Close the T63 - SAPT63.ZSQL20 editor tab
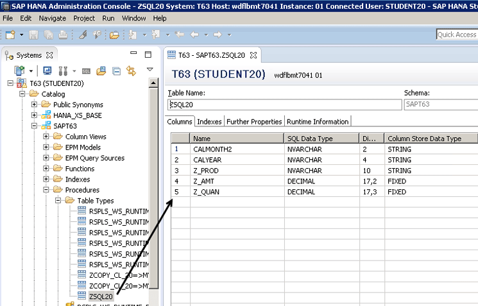The height and width of the screenshot is (306, 478). point(253,55)
